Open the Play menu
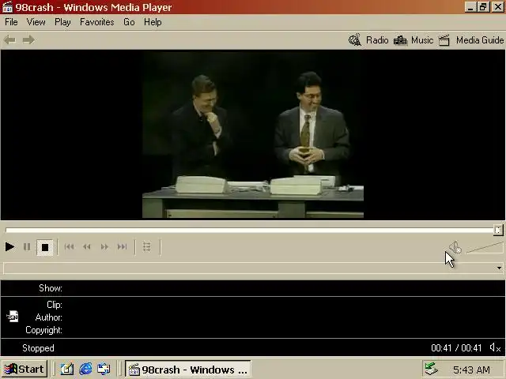Image resolution: width=506 pixels, height=379 pixels. pos(62,22)
